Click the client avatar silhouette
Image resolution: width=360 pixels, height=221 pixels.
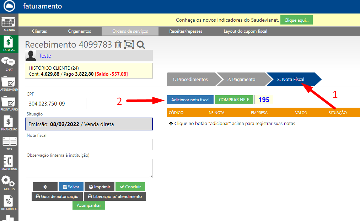(x=31, y=55)
